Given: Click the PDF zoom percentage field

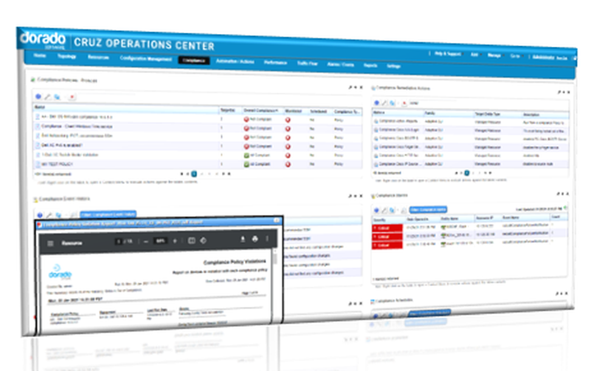Looking at the screenshot, I should pyautogui.click(x=160, y=241).
